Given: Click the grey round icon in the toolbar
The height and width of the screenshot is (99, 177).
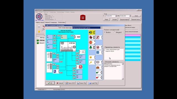Looking at the screenshot, I should [39, 26].
